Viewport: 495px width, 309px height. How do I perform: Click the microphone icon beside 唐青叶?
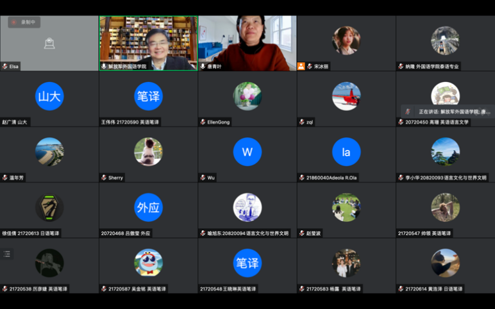(203, 66)
